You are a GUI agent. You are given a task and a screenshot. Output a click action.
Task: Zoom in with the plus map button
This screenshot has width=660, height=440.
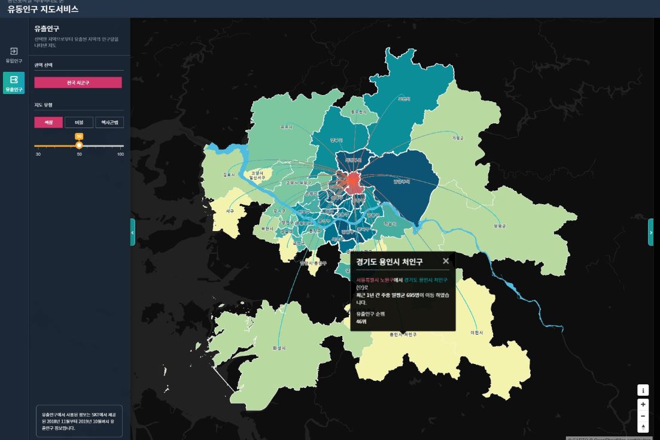tap(643, 405)
